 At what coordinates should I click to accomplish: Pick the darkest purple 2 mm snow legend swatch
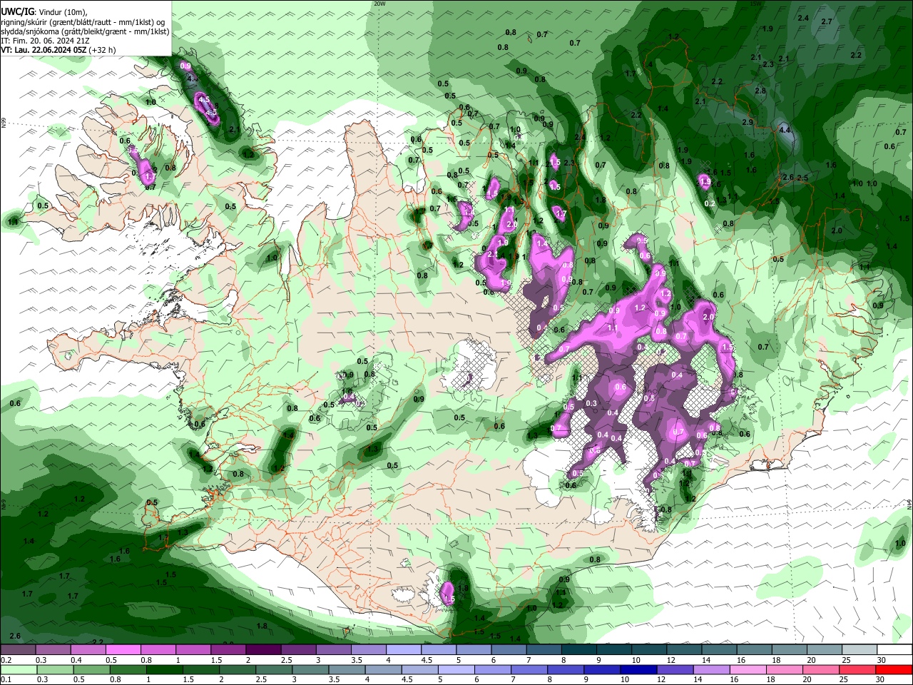click(262, 650)
